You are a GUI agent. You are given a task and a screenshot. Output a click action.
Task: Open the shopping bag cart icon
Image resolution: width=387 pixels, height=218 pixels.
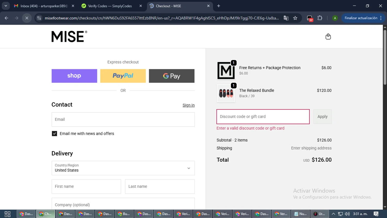328,37
